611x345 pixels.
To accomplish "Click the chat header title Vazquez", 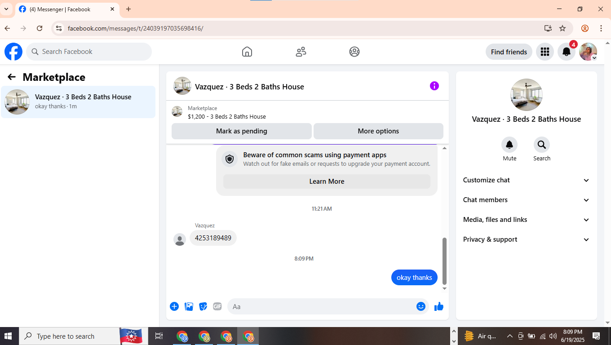I will coord(249,87).
